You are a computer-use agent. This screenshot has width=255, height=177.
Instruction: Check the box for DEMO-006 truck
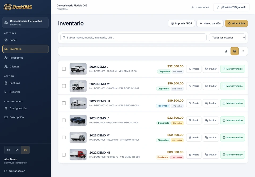coord(64,155)
